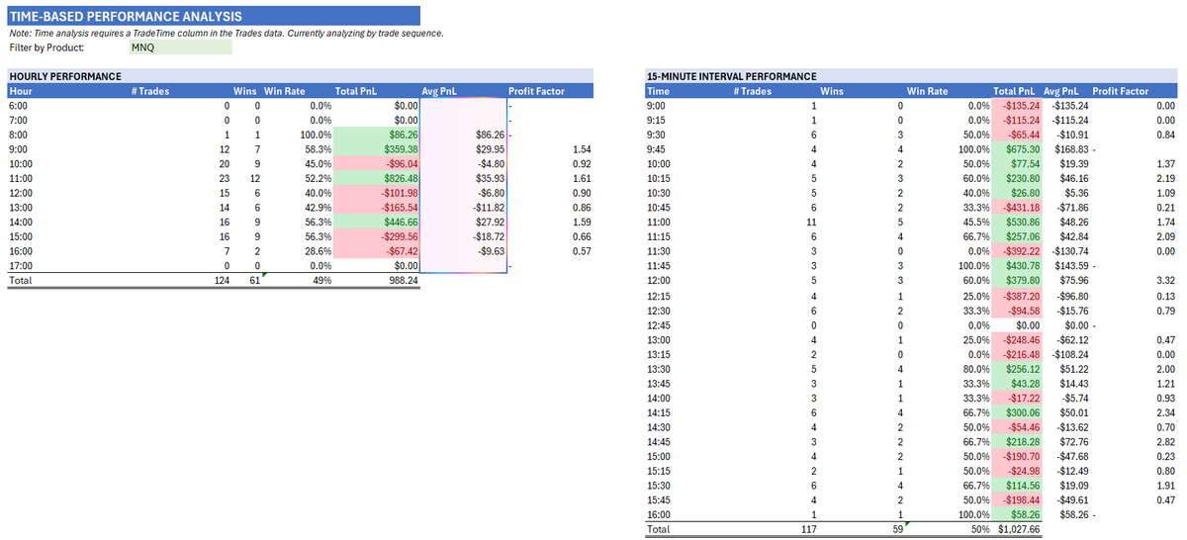Image resolution: width=1187 pixels, height=540 pixels.
Task: Click the Time column header
Action: [x=656, y=91]
